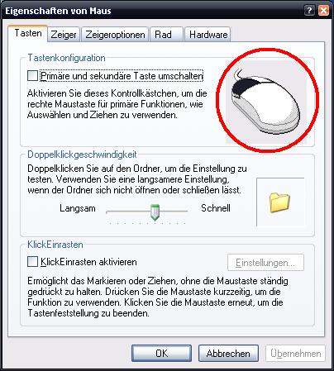Click the Abbrechen button
The width and height of the screenshot is (334, 371).
[228, 354]
